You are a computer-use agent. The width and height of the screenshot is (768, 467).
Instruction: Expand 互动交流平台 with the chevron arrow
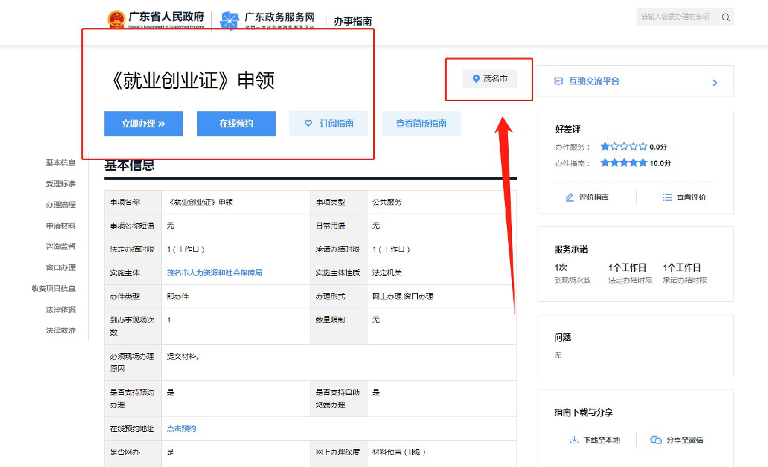[715, 83]
